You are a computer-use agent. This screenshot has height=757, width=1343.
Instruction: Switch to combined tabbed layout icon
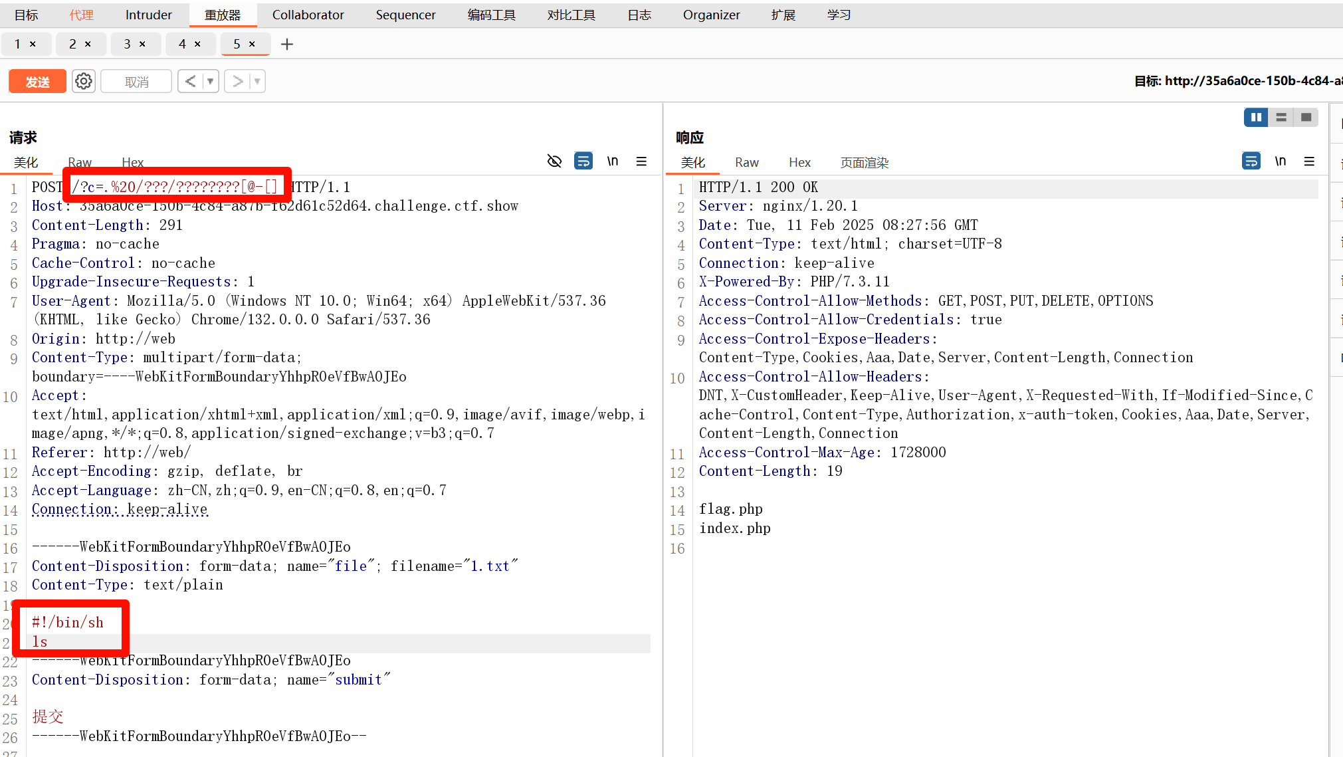tap(1306, 118)
